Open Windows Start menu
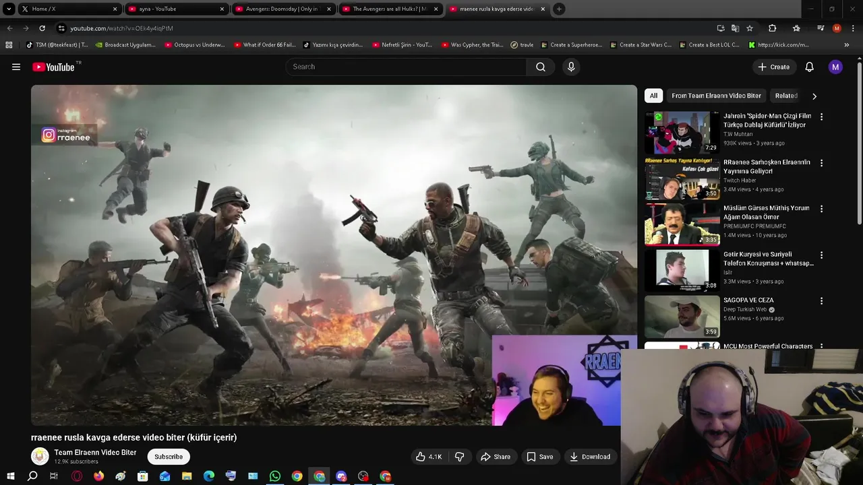Viewport: 863px width, 485px height. (10, 476)
